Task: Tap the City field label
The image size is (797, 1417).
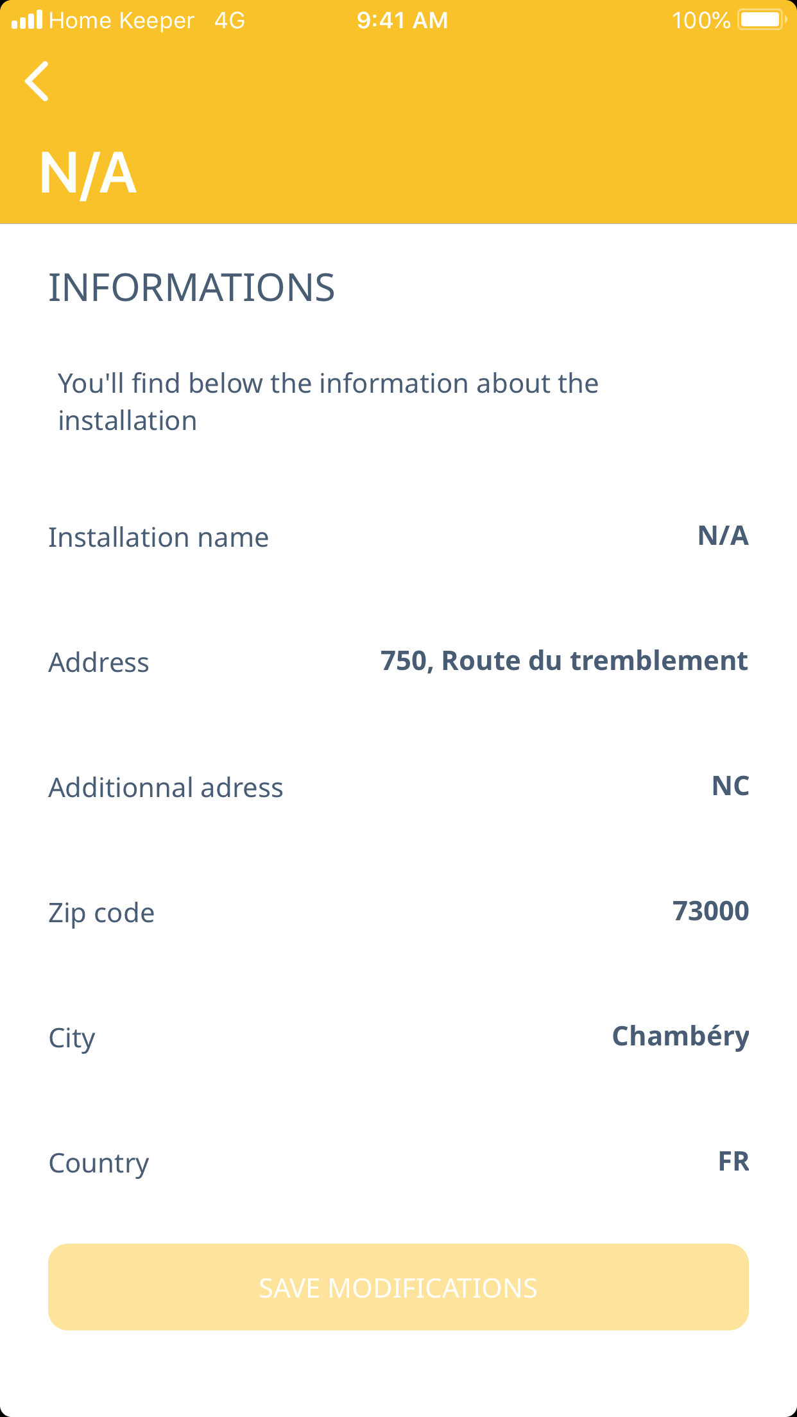Action: [72, 1038]
